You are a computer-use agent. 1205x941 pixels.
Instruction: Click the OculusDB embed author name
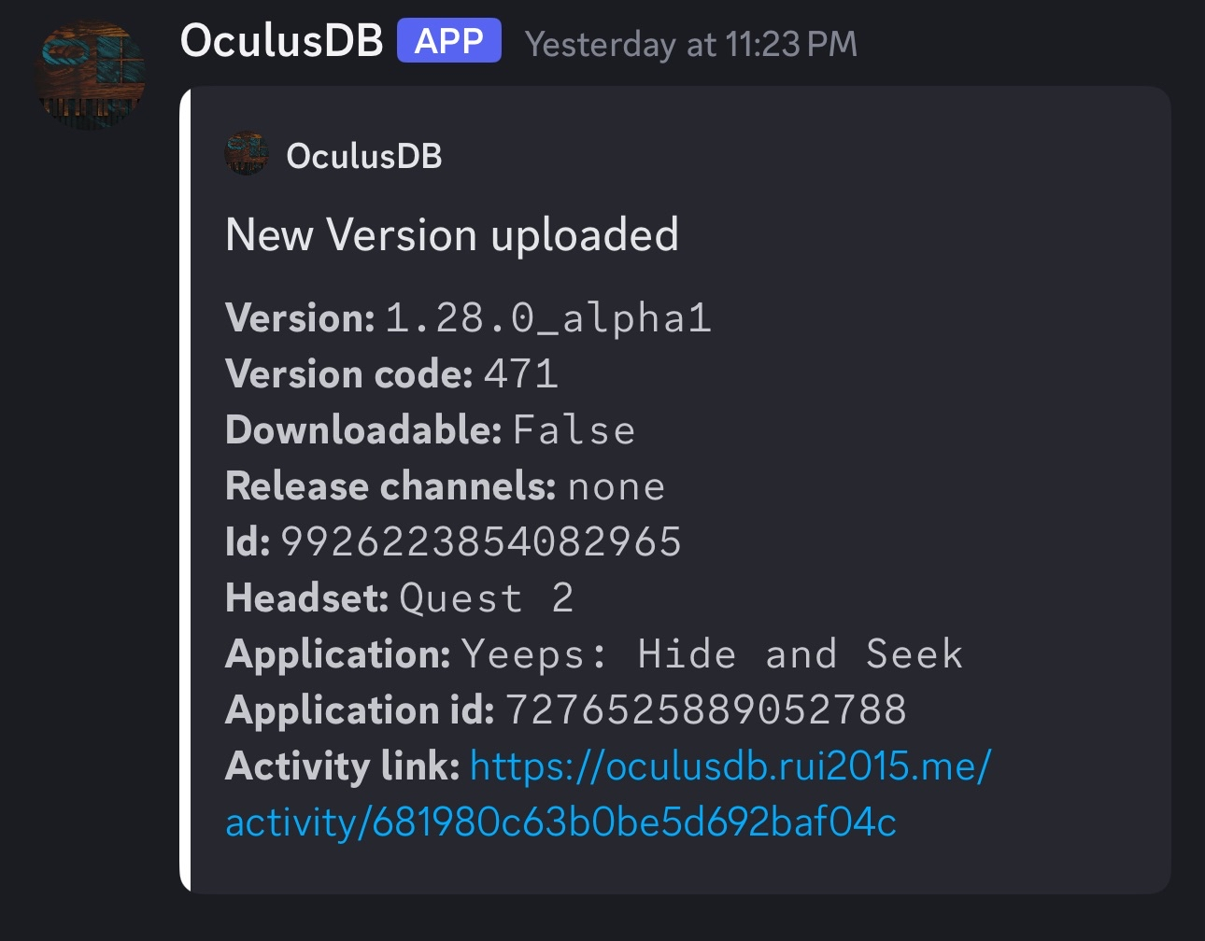(364, 156)
